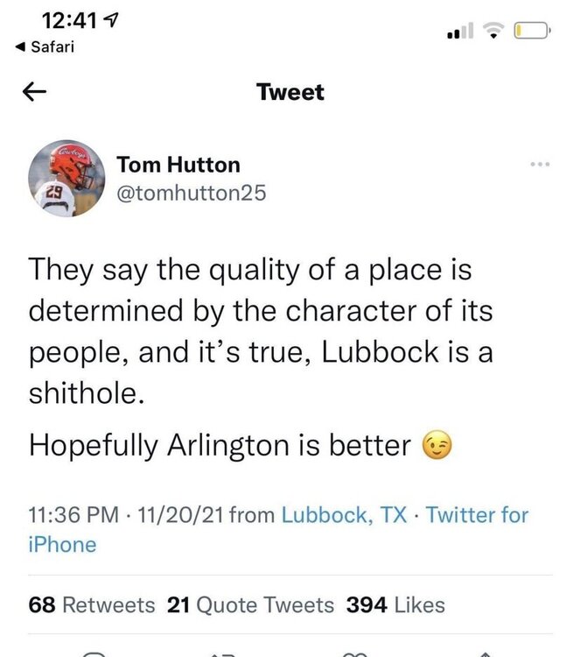Return to Safari via the status bar

point(45,46)
